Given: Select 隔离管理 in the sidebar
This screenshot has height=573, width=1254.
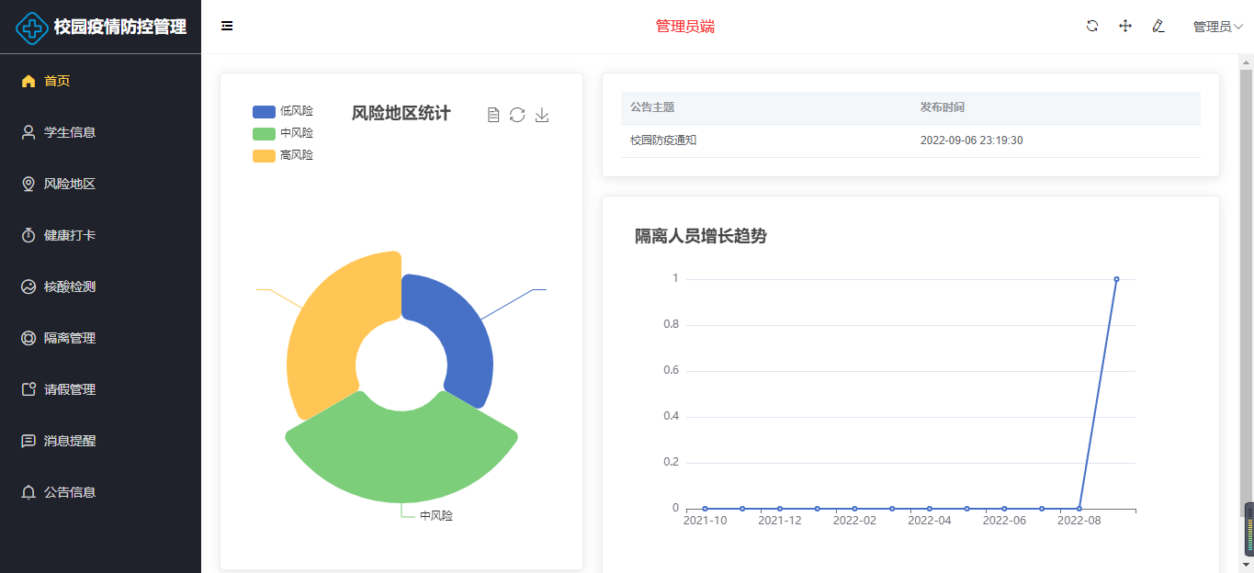Looking at the screenshot, I should [70, 338].
